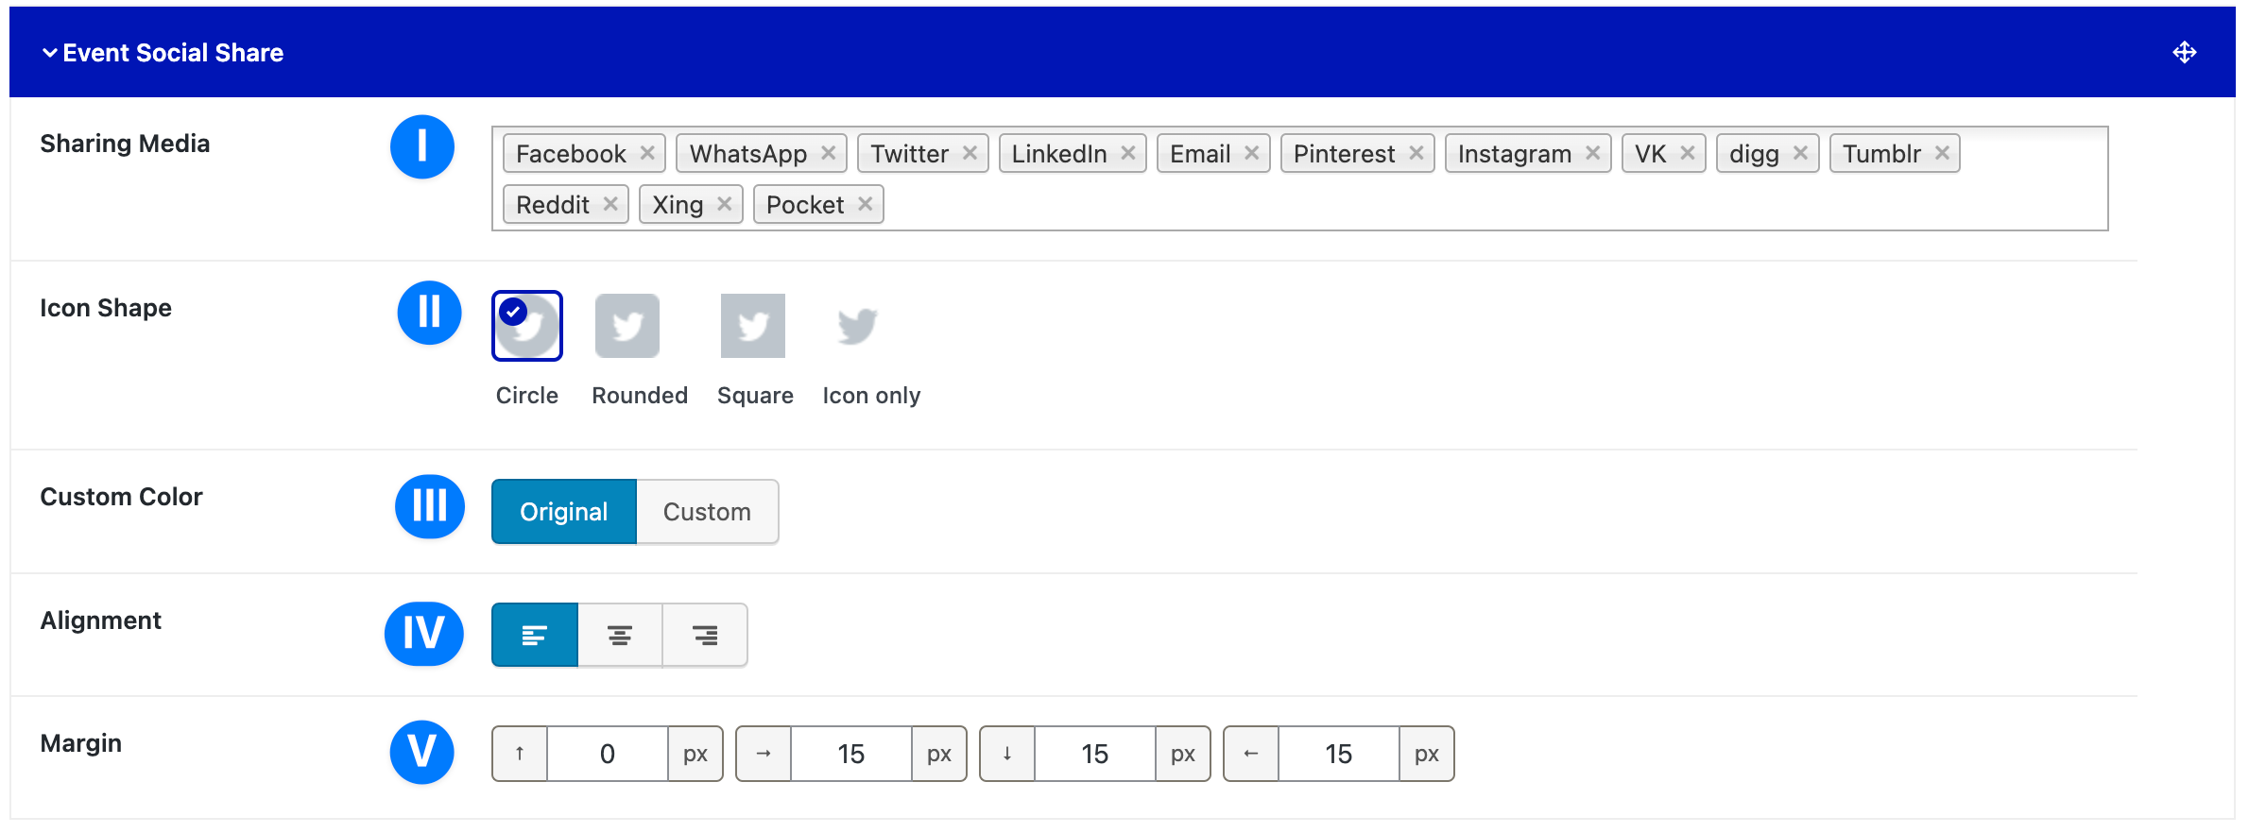
Task: Set alignment to right
Action: 705,636
